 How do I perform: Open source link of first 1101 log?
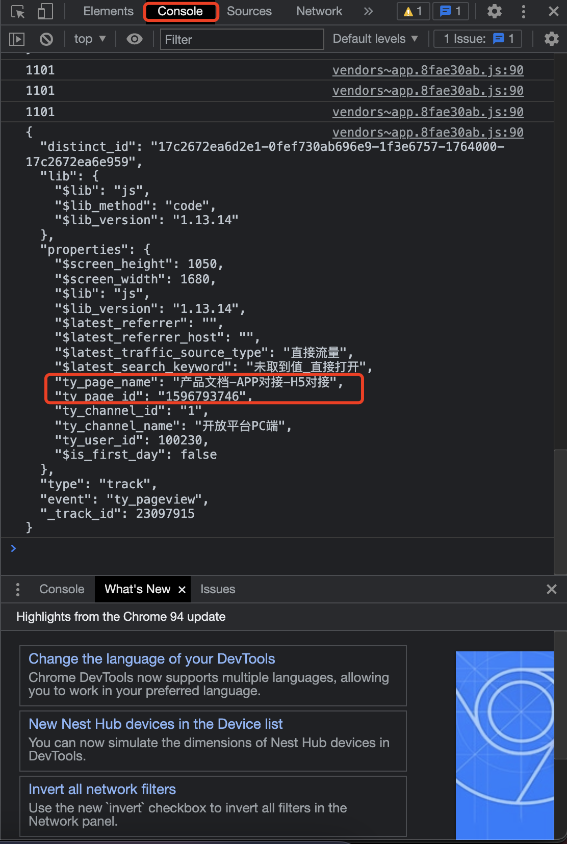coord(428,70)
